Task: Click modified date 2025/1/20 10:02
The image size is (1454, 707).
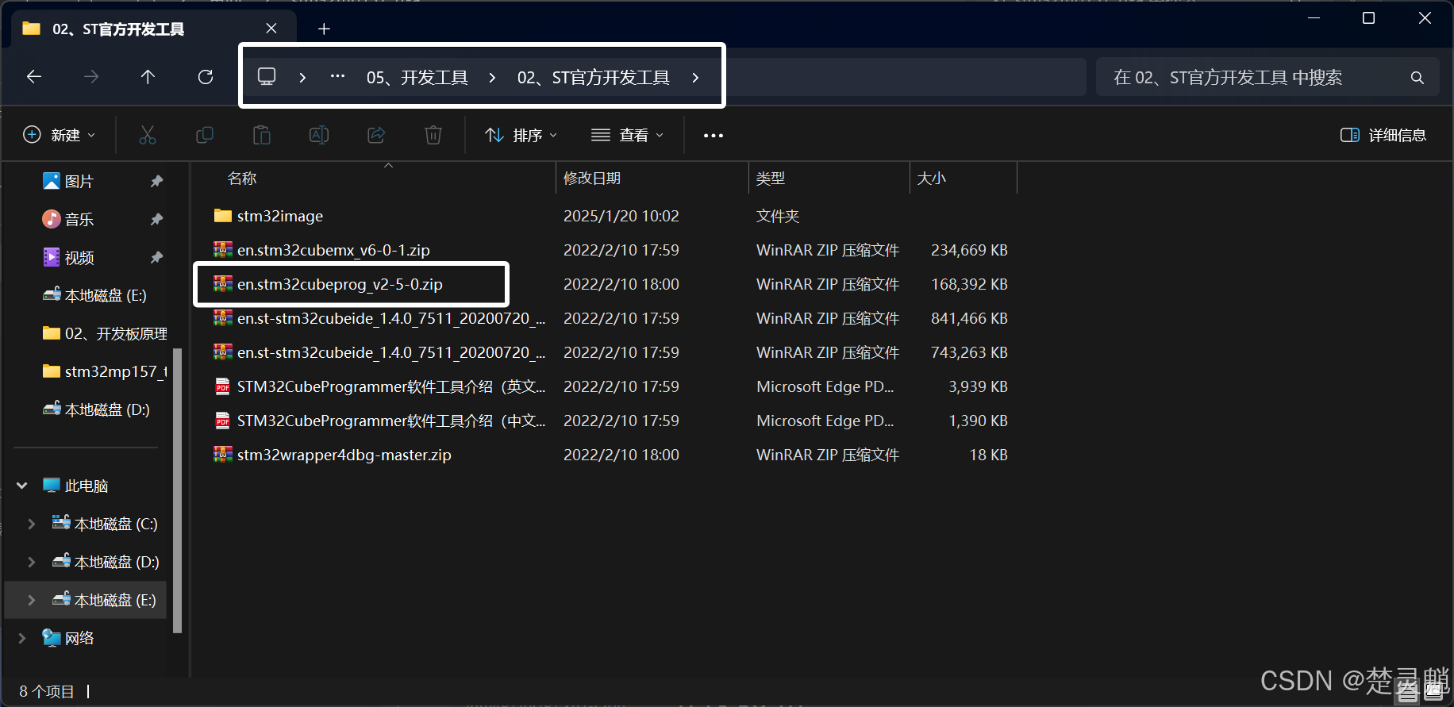Action: (621, 216)
